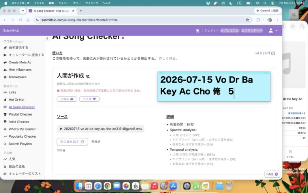Click the paper-plane icon for キュレーターに提出する
308x193 pixels.
(5, 55)
